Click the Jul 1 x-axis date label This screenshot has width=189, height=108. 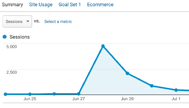176,99
